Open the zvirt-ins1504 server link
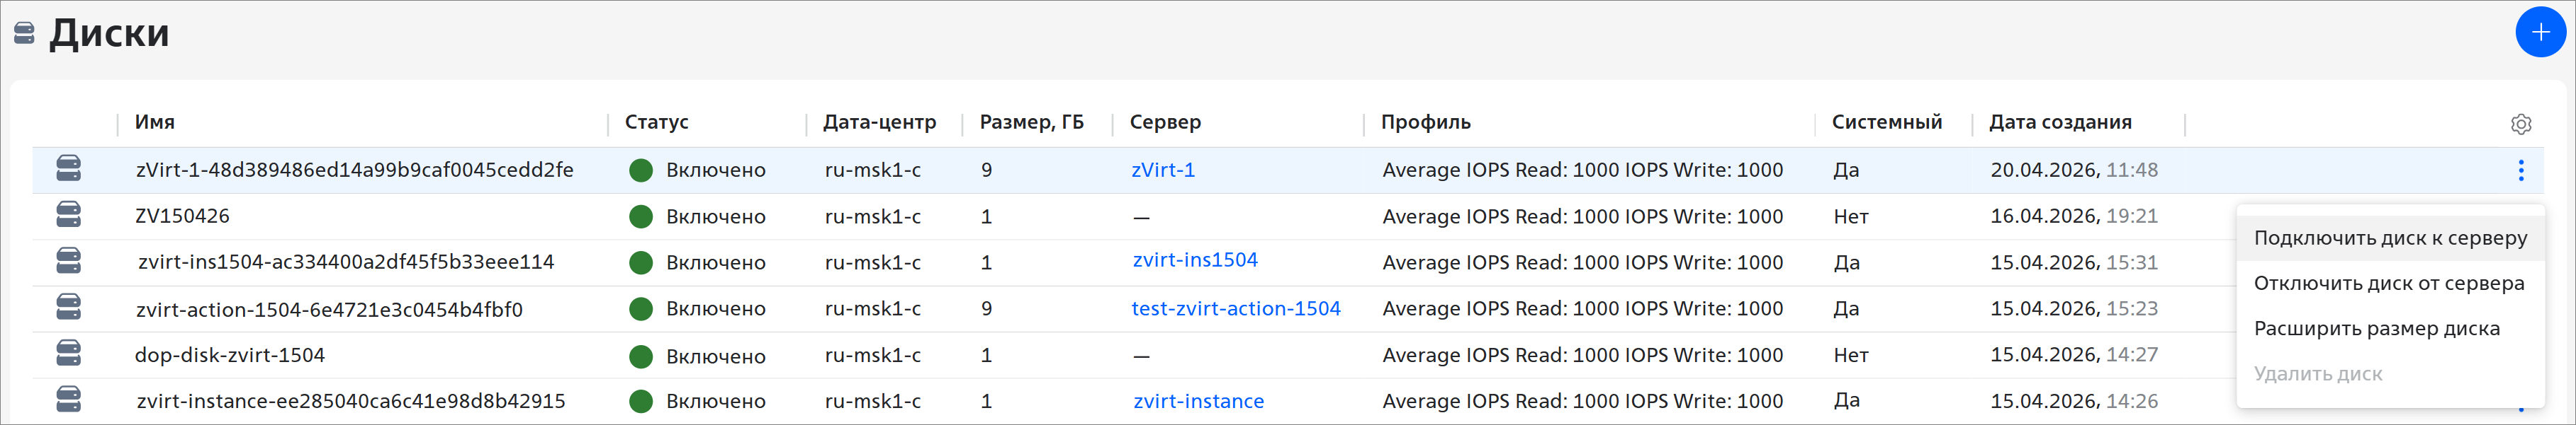The width and height of the screenshot is (2576, 425). [x=1194, y=260]
